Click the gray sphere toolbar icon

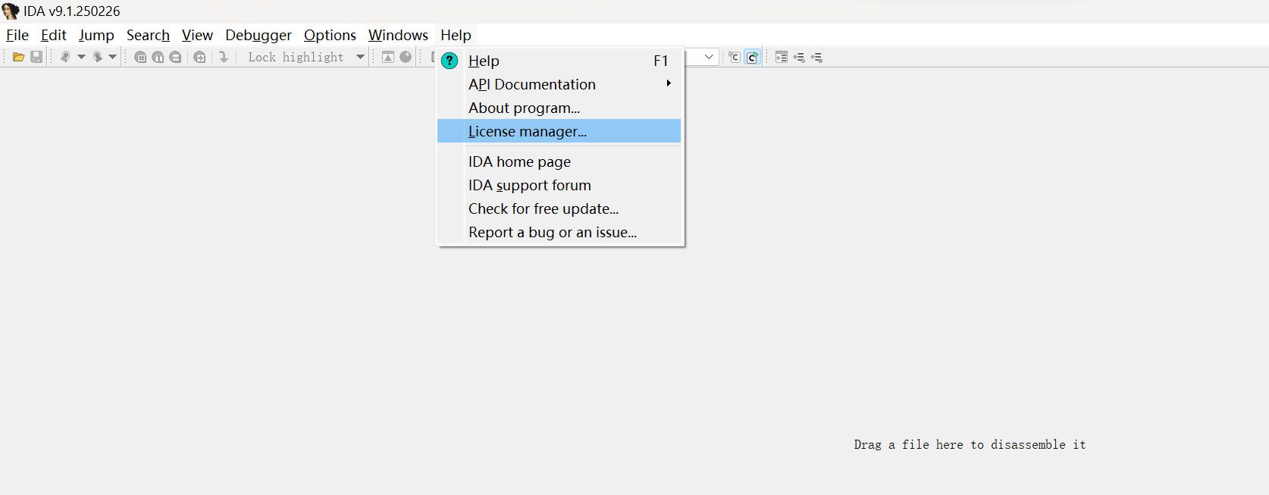click(x=406, y=57)
